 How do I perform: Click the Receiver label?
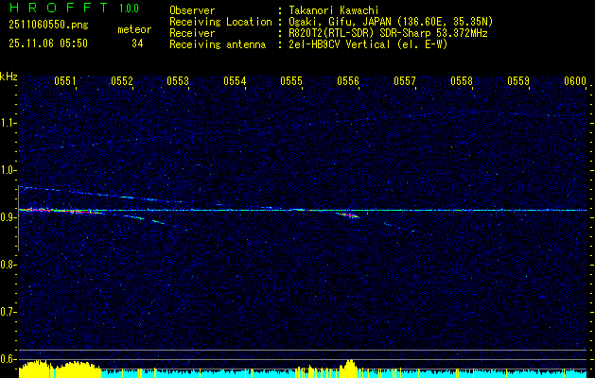(192, 33)
